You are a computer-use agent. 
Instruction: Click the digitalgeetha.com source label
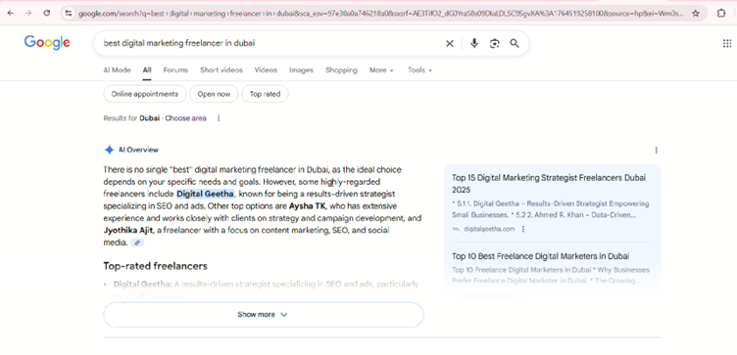(489, 229)
